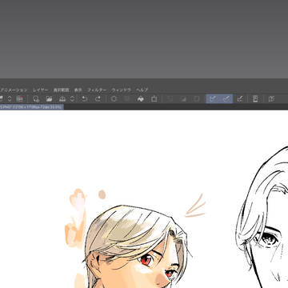Click the toolbar icon with red dot

pyautogui.click(x=20, y=99)
